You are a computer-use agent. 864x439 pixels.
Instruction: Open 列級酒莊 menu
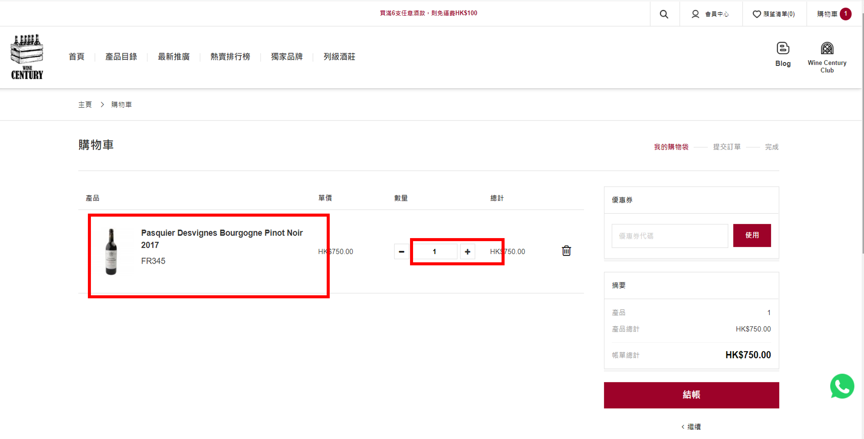(x=339, y=57)
